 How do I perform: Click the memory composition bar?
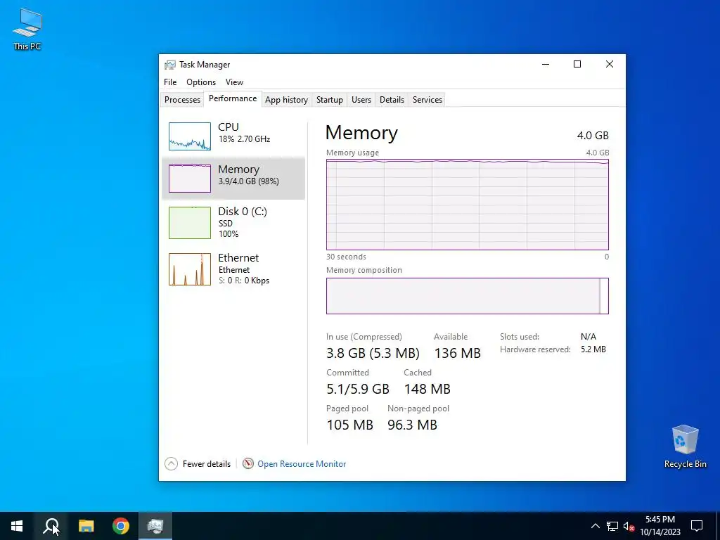point(468,296)
